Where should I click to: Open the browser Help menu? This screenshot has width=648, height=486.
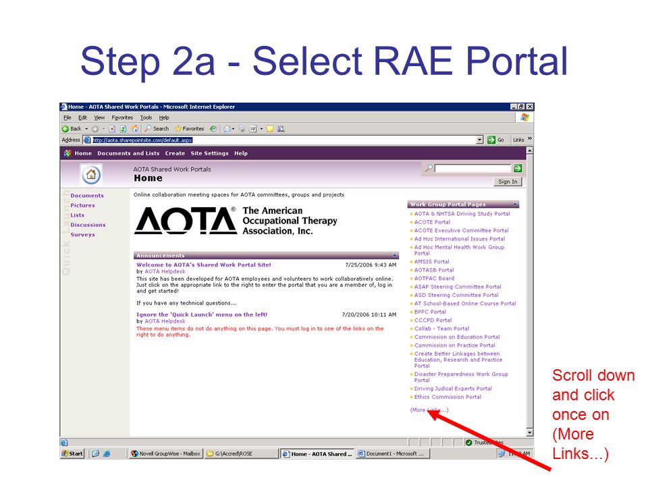click(164, 117)
